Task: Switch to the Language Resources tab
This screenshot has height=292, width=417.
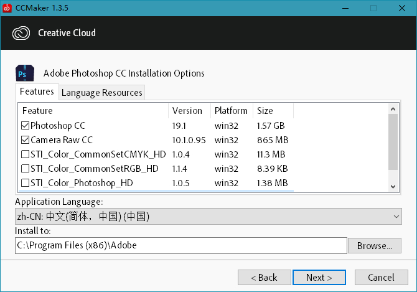Action: 101,93
